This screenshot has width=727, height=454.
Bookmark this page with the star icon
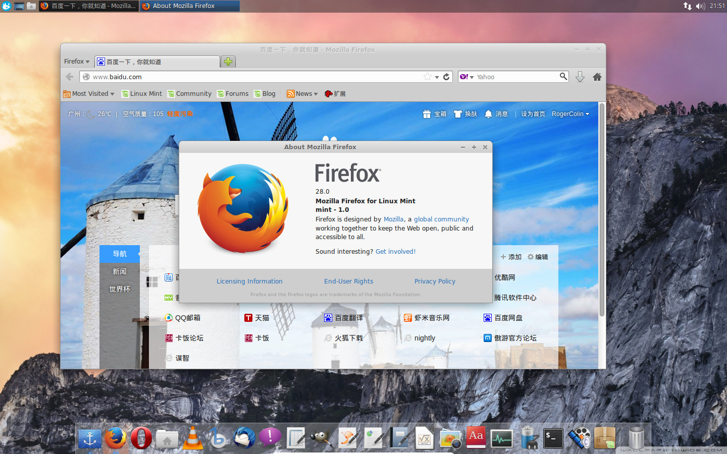pos(428,77)
